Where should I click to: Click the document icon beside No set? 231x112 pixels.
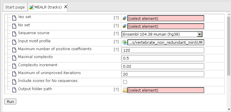[14, 26]
